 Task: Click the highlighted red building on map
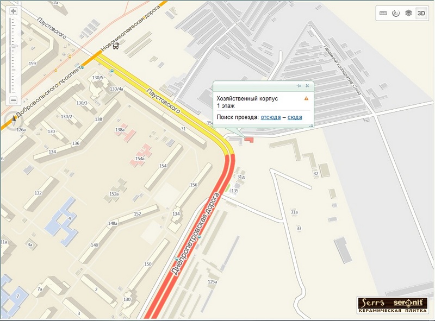249,140
